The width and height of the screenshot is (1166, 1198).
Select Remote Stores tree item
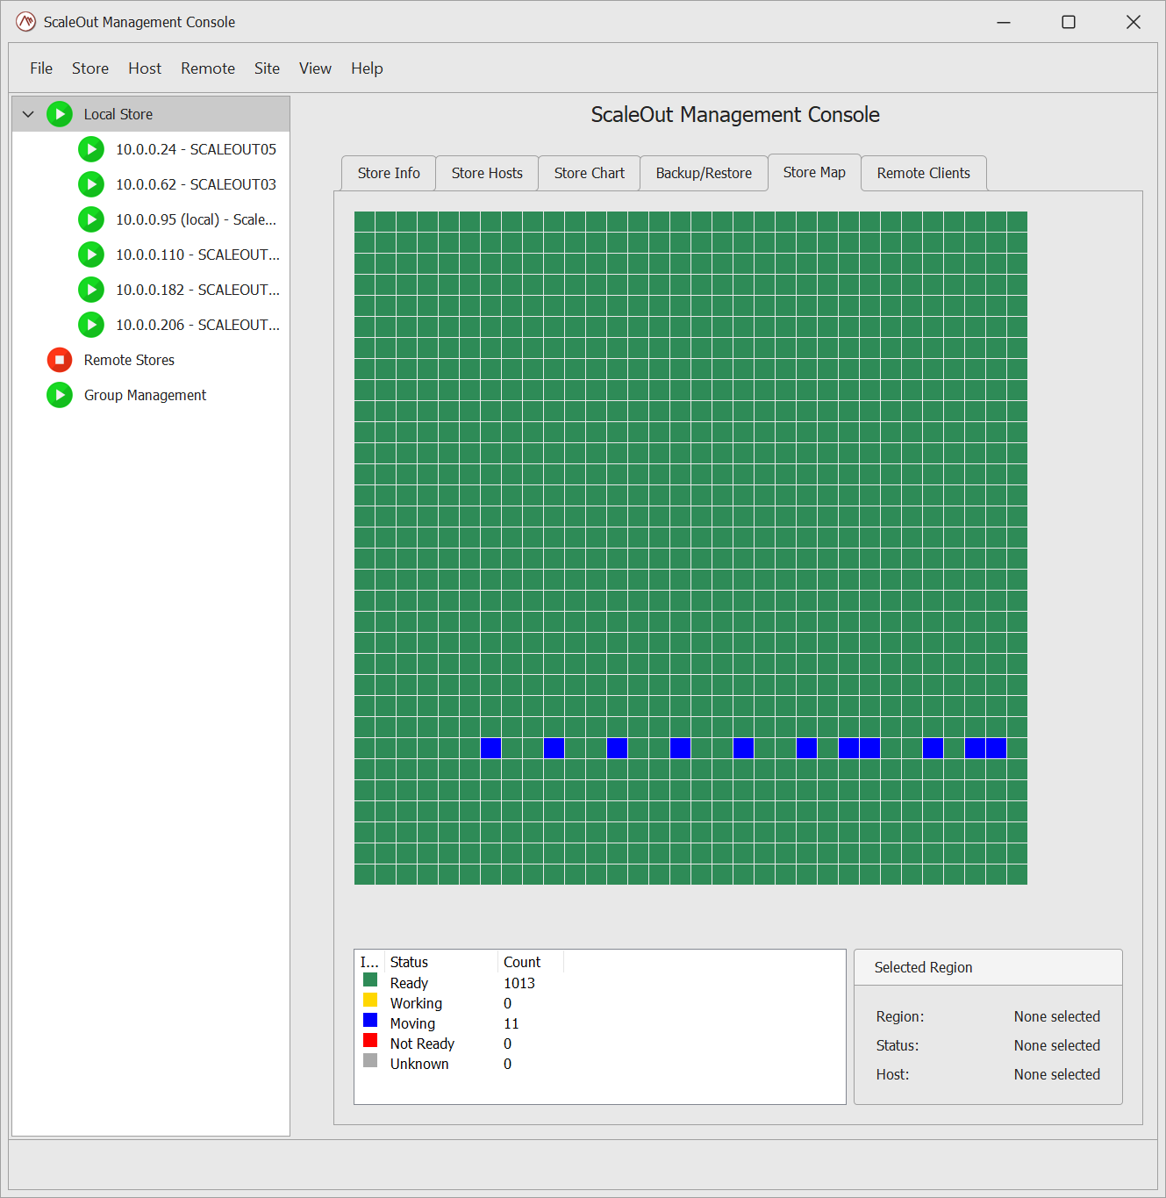[129, 360]
